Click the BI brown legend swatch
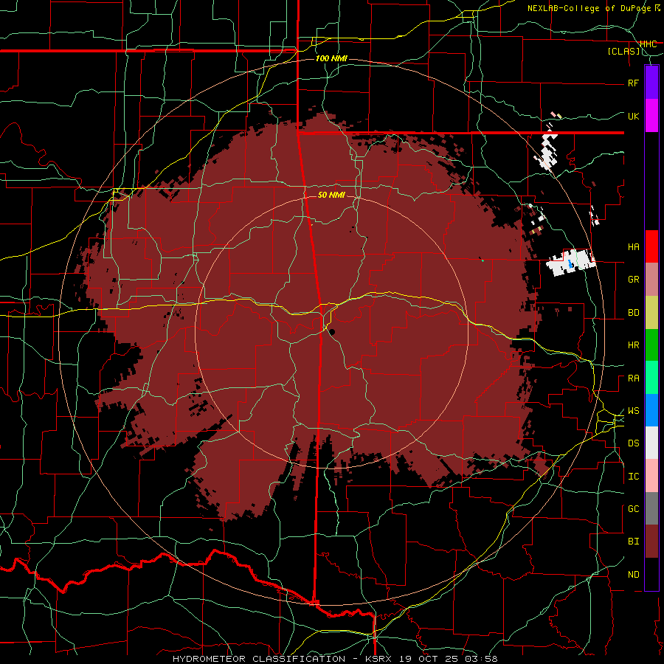 651,542
